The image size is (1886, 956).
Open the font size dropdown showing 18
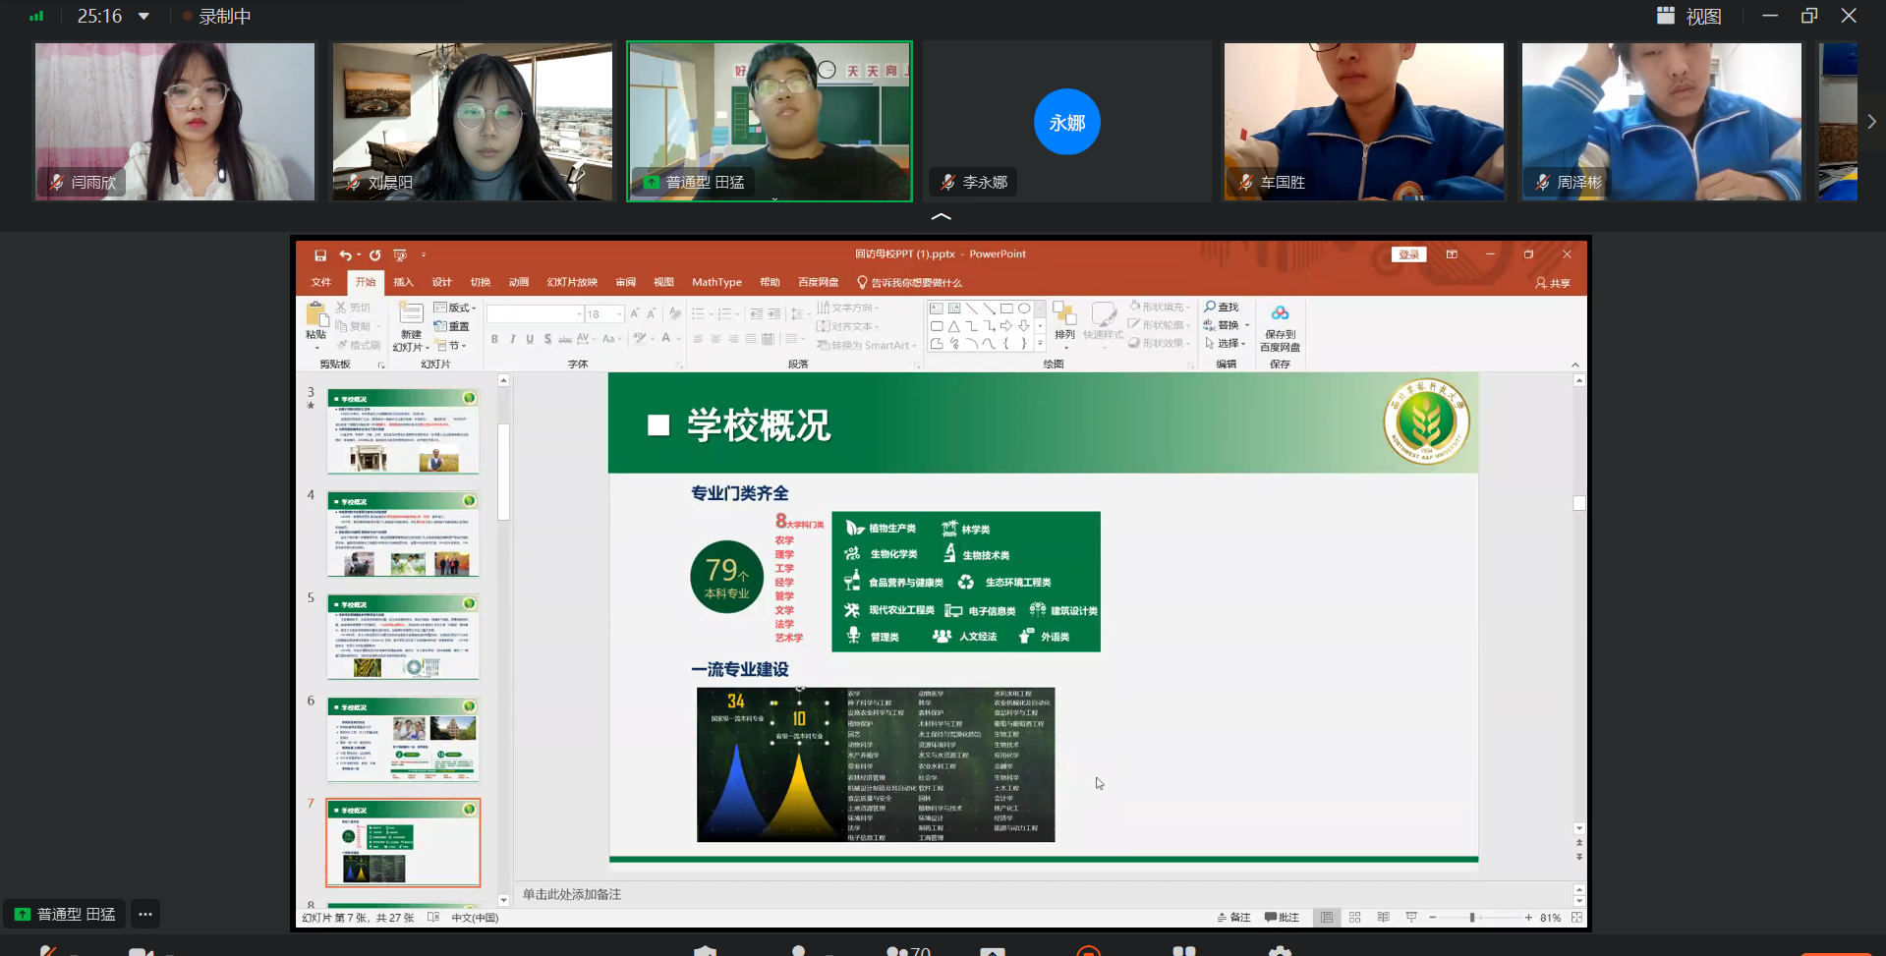[x=619, y=314]
